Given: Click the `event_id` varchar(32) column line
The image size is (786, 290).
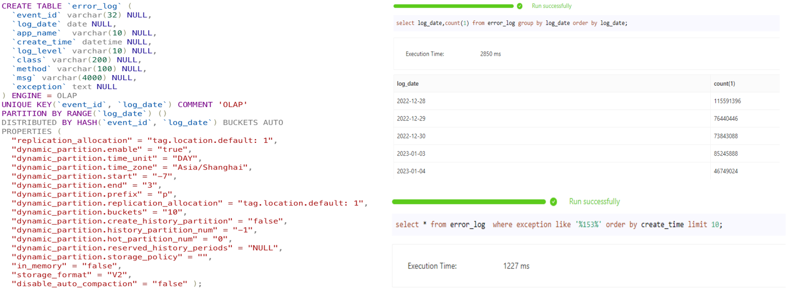Looking at the screenshot, I should (82, 15).
